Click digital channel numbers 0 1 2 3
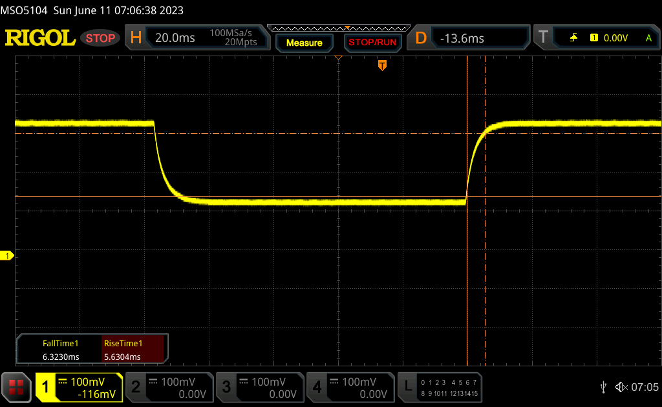This screenshot has height=407, width=662. pyautogui.click(x=433, y=382)
